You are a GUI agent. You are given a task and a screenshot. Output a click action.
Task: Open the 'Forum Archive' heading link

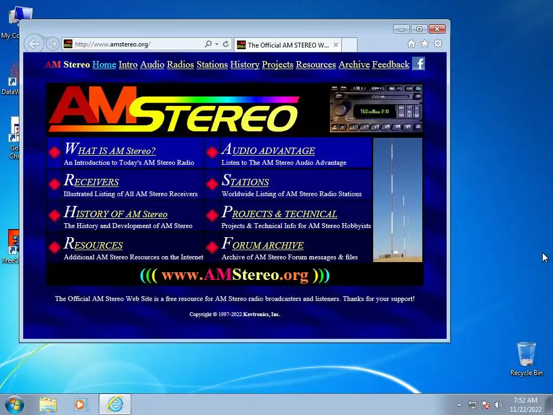(262, 244)
